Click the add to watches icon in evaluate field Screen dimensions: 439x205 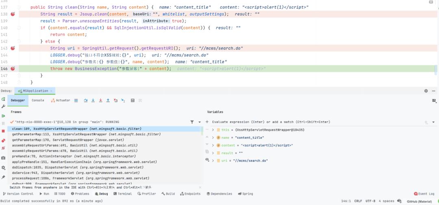click(x=426, y=122)
